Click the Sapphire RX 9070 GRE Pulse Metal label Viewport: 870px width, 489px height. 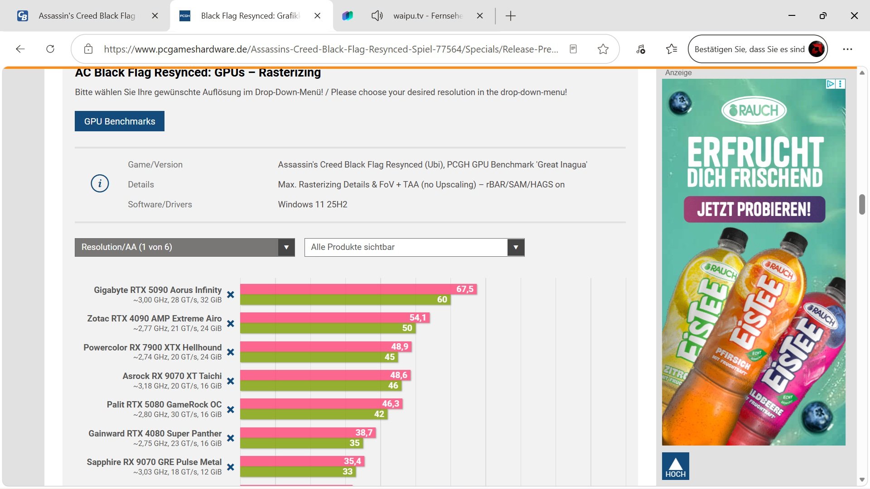pos(154,462)
